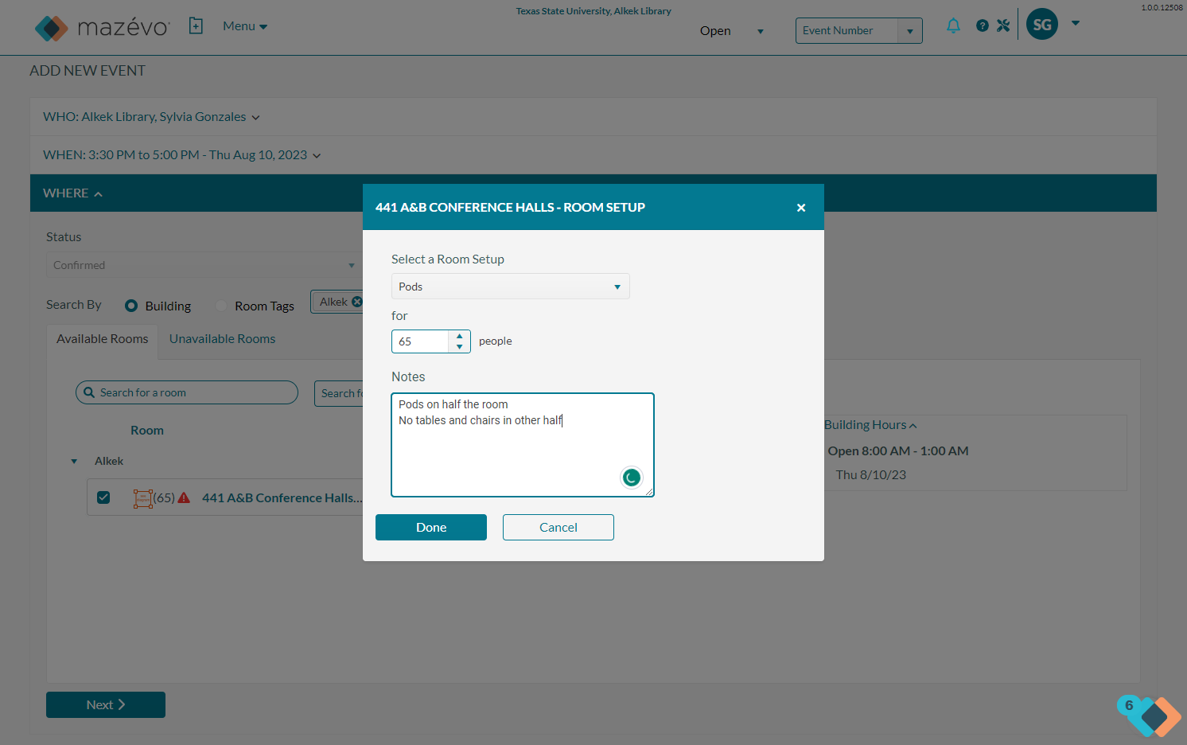1187x745 pixels.
Task: Collapse the Alkek building group
Action: pyautogui.click(x=74, y=462)
